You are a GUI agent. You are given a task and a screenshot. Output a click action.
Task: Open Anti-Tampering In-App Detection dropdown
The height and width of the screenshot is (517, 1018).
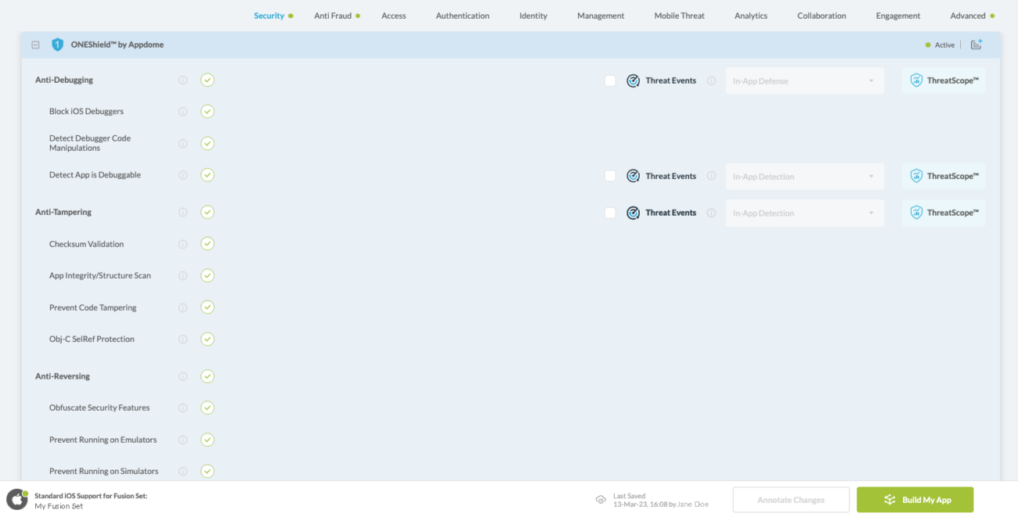tap(804, 213)
